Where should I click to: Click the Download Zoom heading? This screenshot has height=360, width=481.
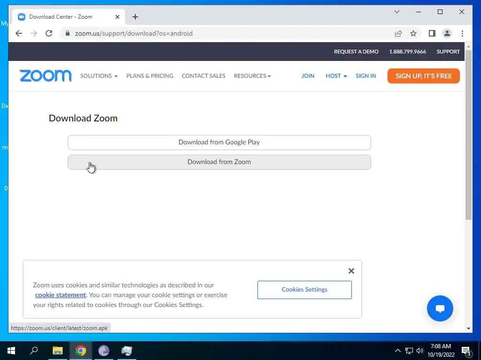click(83, 118)
